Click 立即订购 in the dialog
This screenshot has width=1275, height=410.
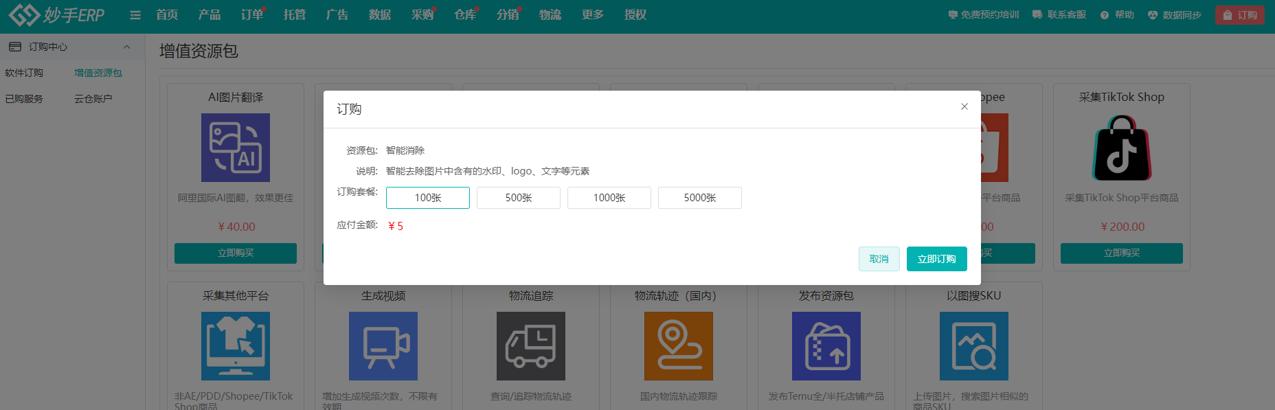pyautogui.click(x=937, y=259)
